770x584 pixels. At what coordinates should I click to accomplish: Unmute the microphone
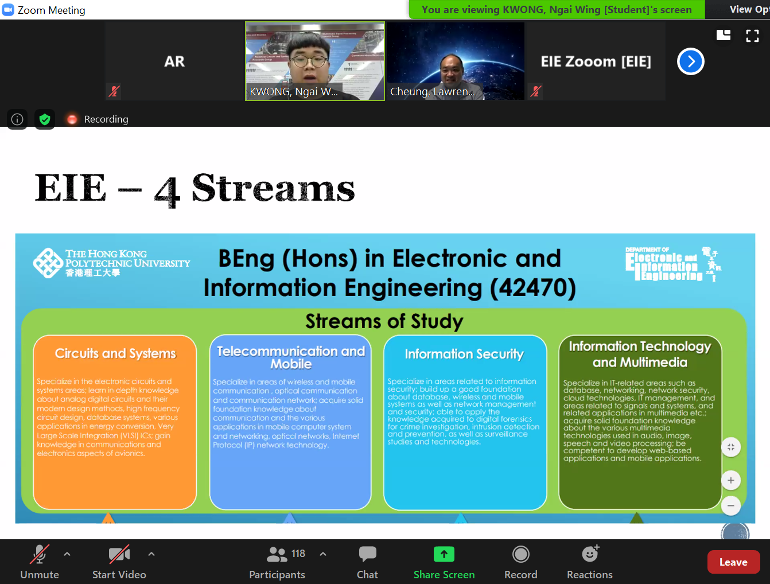(39, 562)
